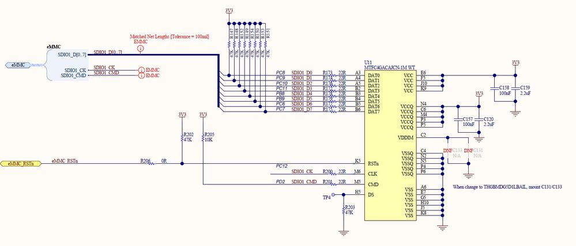Click the DS pin name on U11
Image resolution: width=576 pixels, height=246 pixels.
[371, 195]
